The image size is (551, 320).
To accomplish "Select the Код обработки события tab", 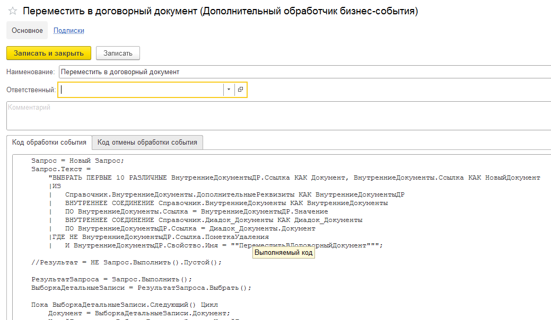I will [49, 142].
